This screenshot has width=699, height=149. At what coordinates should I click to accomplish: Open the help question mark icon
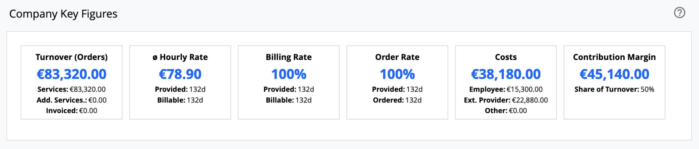[679, 13]
